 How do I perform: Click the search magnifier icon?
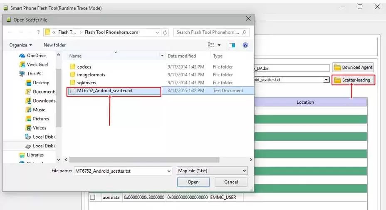[244, 32]
